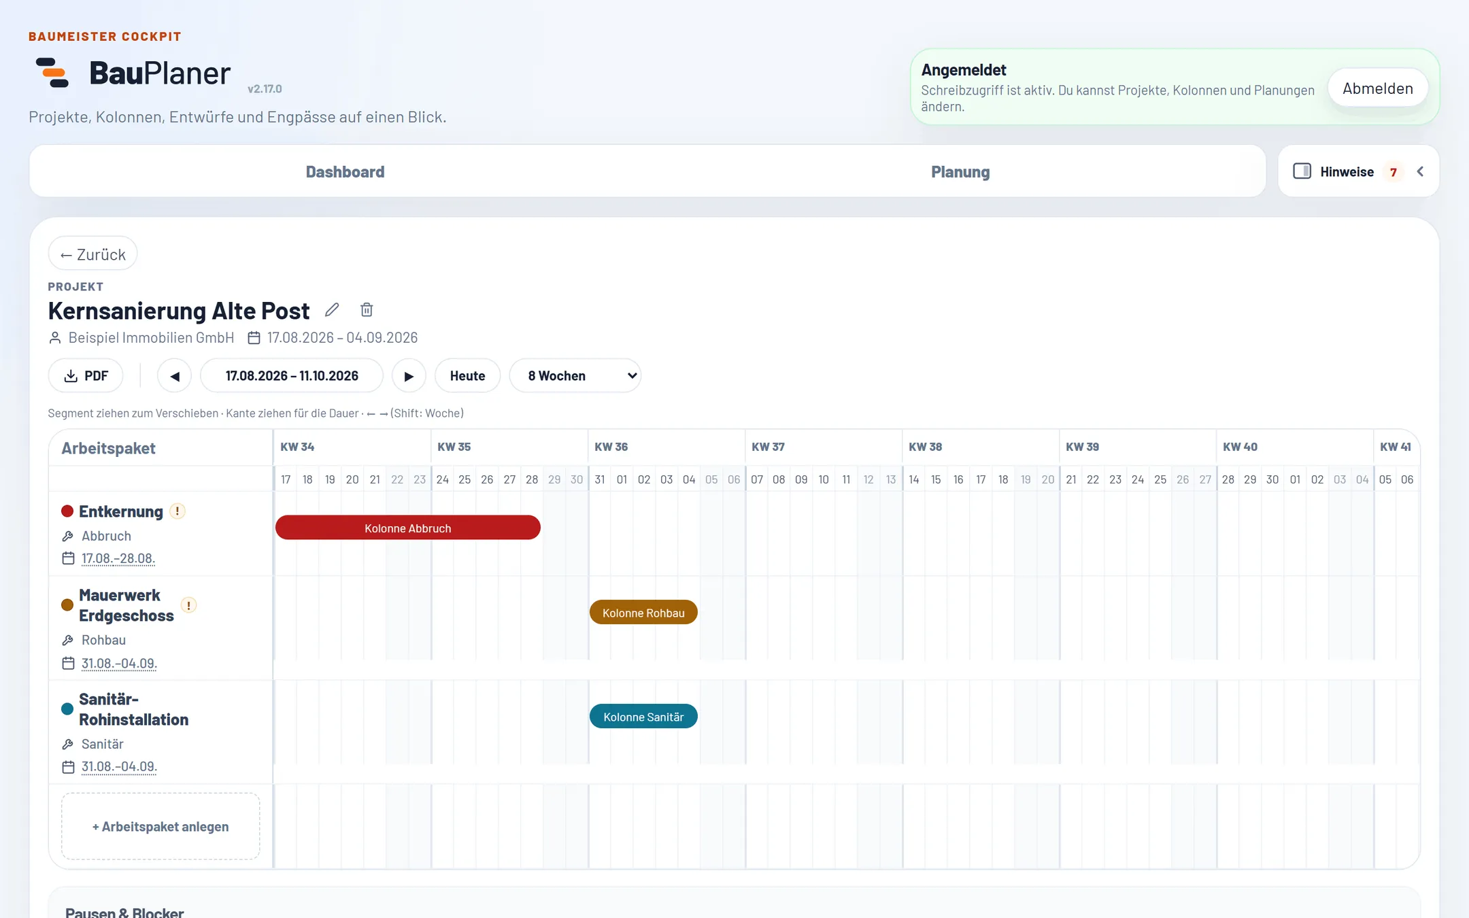Screen dimensions: 1469x918
Task: Click day 07 under KW 37
Action: (757, 480)
